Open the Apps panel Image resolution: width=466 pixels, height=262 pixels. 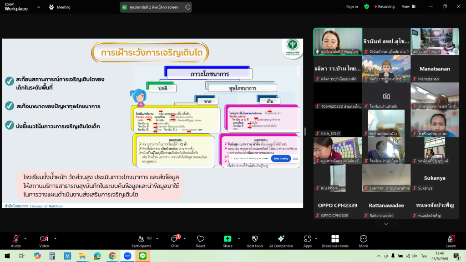click(307, 241)
